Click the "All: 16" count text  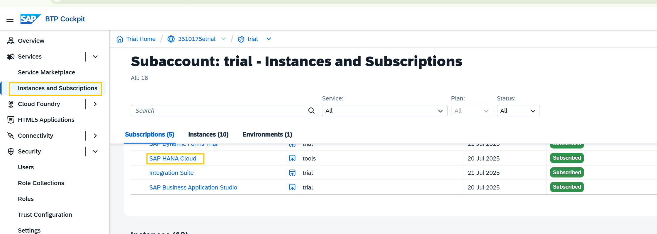[139, 78]
